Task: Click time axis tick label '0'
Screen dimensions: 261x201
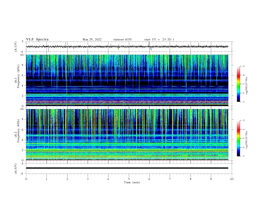Action: pos(26,179)
